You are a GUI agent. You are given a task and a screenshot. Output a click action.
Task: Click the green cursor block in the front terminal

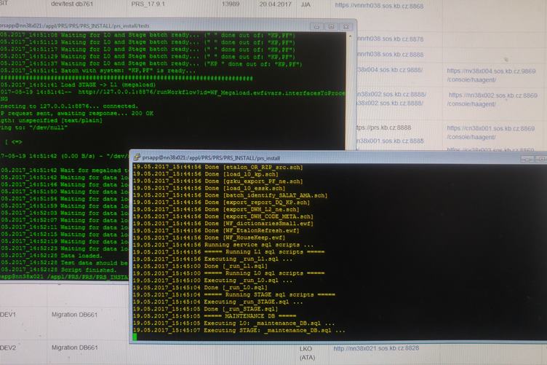click(x=135, y=337)
